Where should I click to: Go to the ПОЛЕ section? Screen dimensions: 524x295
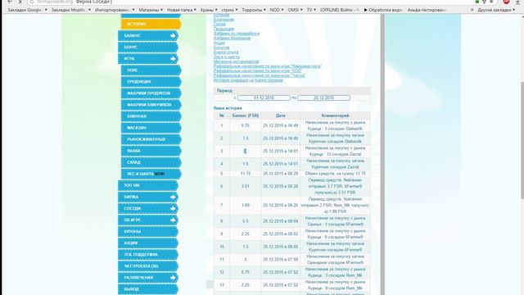[151, 70]
